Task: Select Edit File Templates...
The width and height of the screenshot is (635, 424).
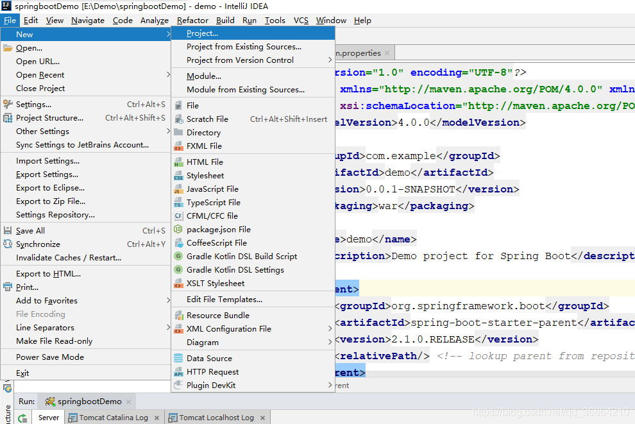Action: [253, 300]
